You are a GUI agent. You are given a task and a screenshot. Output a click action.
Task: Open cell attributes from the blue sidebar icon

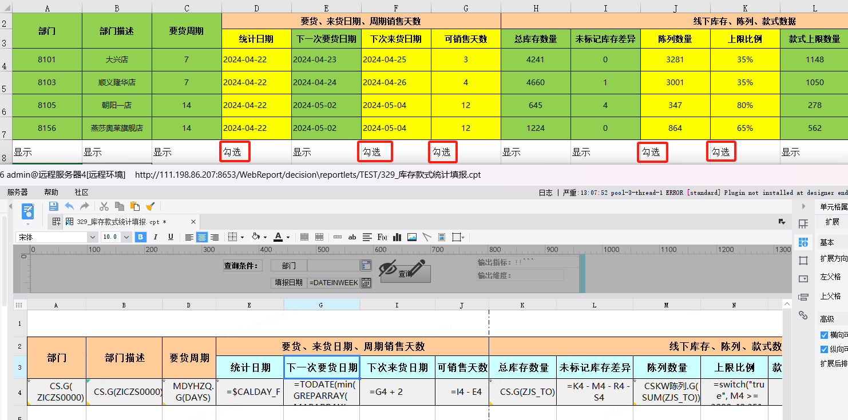click(x=803, y=242)
